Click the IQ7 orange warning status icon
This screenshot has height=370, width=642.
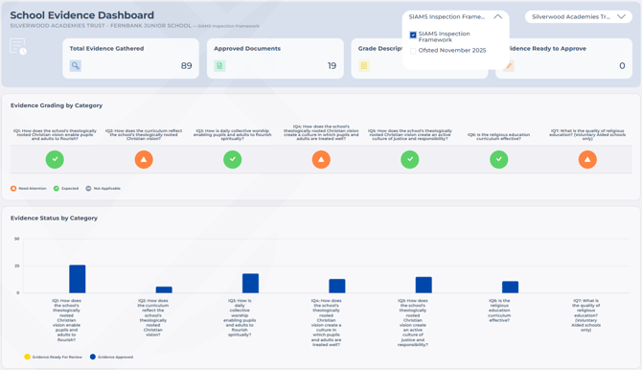587,159
